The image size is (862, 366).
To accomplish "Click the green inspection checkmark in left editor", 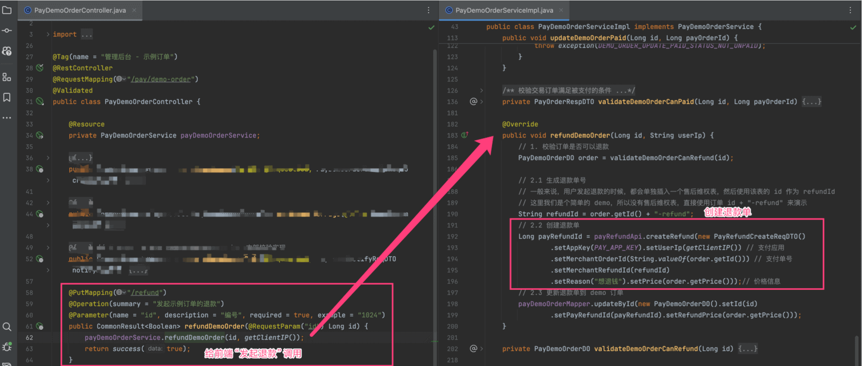I will coord(431,28).
